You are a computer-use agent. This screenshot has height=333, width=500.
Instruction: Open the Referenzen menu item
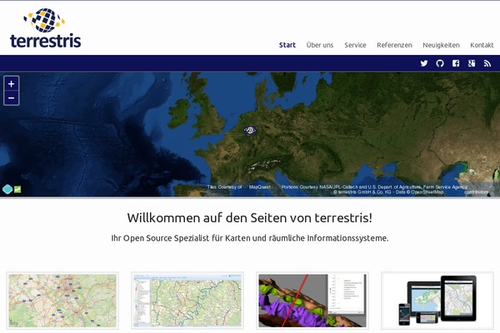[x=394, y=45]
